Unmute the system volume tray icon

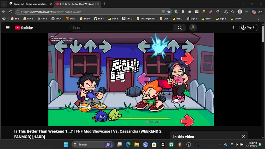coord(236,145)
